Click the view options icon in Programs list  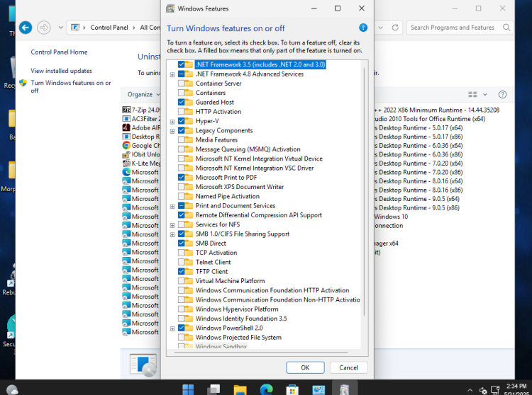point(472,94)
